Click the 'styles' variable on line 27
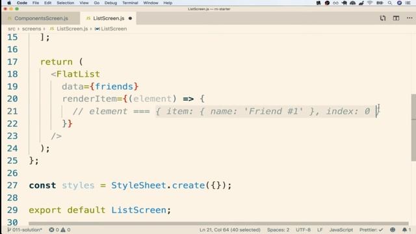The height and width of the screenshot is (234, 416). tap(78, 185)
